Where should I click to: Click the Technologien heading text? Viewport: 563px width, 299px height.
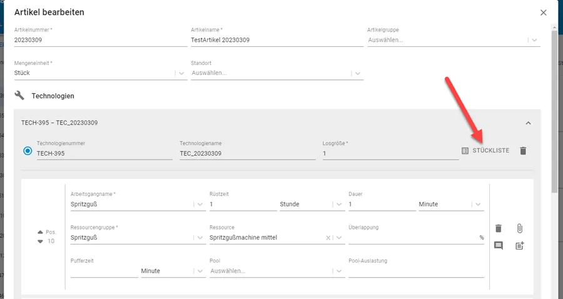pos(53,96)
